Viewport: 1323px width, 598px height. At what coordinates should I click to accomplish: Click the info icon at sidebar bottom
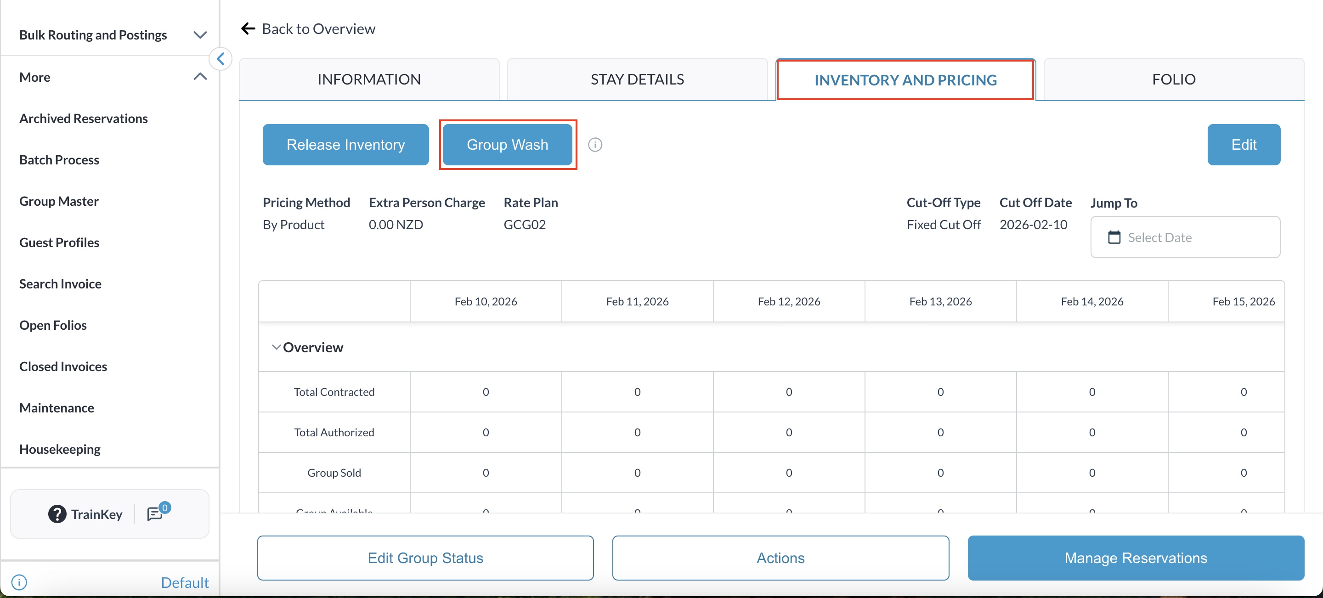point(19,582)
